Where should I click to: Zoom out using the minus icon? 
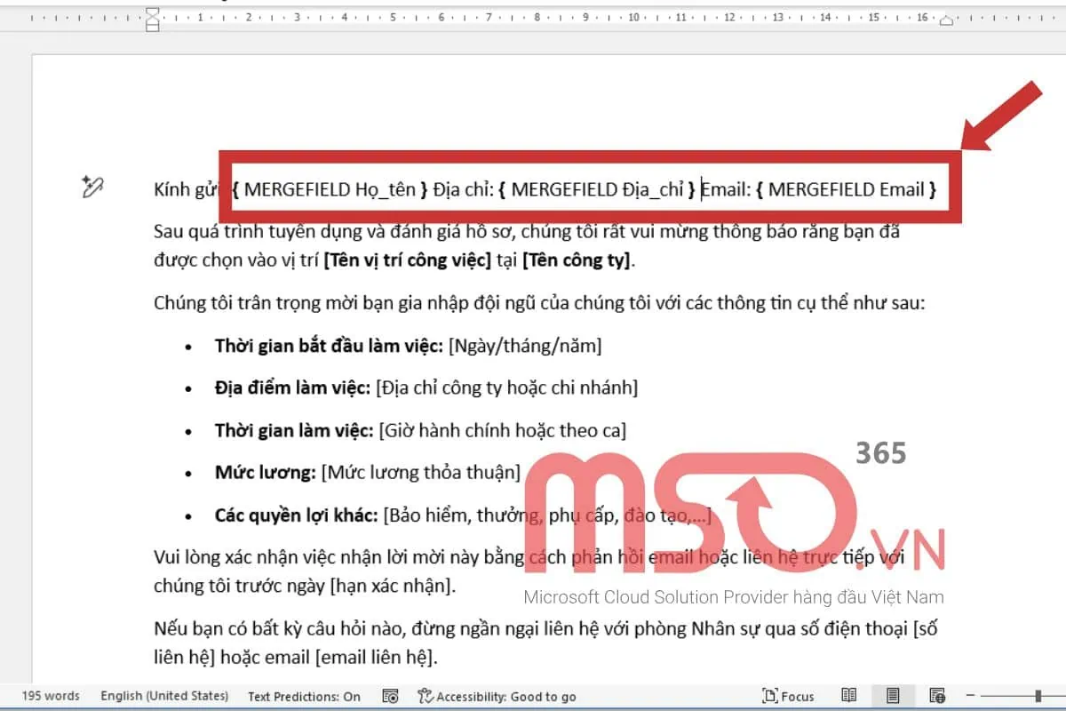[970, 695]
